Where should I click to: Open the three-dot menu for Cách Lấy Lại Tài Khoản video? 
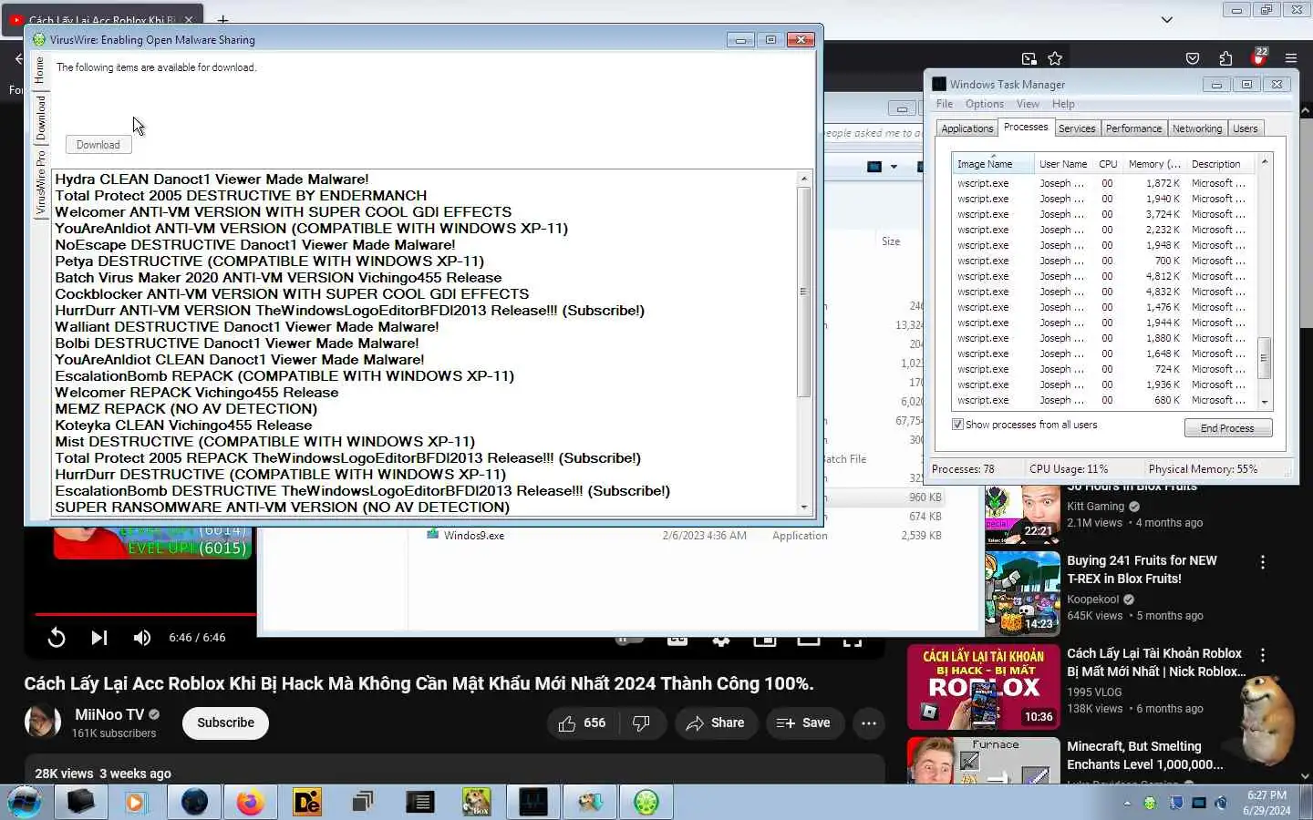tap(1263, 655)
